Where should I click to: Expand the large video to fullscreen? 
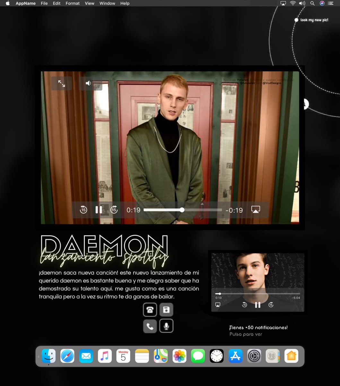(61, 84)
